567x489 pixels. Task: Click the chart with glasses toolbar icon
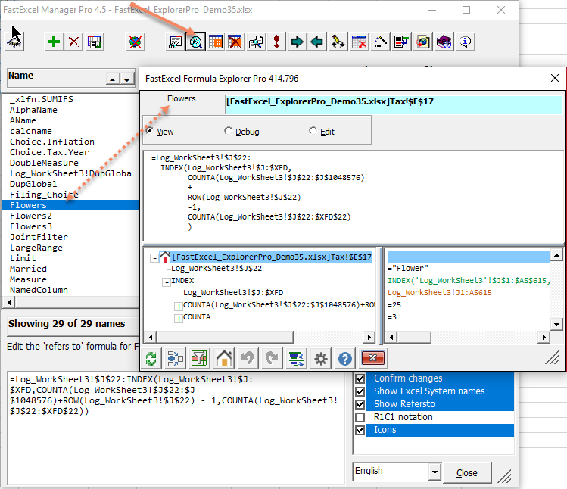point(176,42)
